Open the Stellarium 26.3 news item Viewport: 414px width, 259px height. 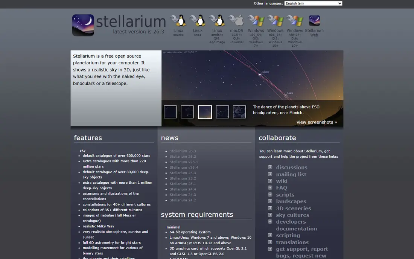tap(183, 151)
